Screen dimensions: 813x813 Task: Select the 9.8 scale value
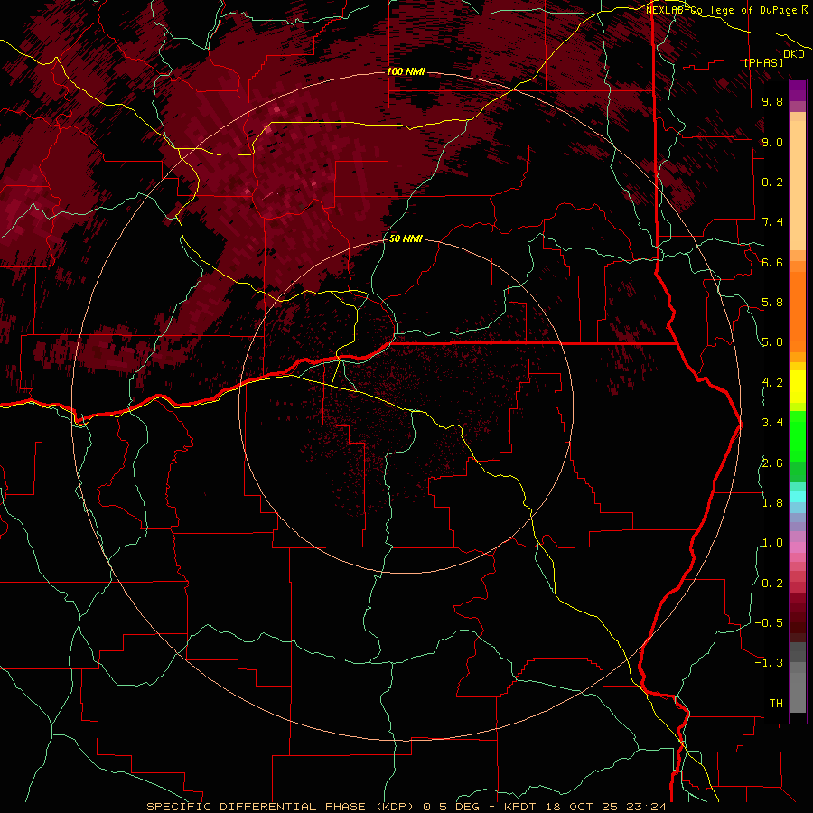point(772,101)
